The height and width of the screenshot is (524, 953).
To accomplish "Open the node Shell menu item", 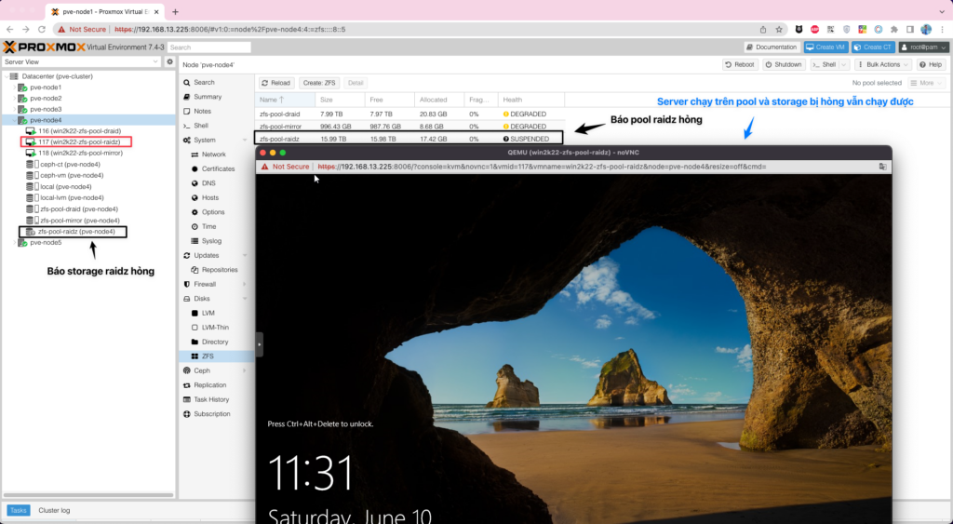I will tap(201, 126).
